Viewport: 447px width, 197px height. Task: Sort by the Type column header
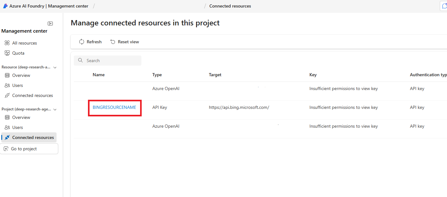(x=157, y=75)
